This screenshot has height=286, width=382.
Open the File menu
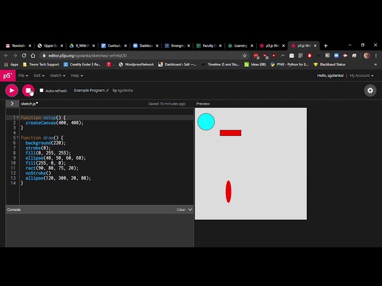pos(23,76)
